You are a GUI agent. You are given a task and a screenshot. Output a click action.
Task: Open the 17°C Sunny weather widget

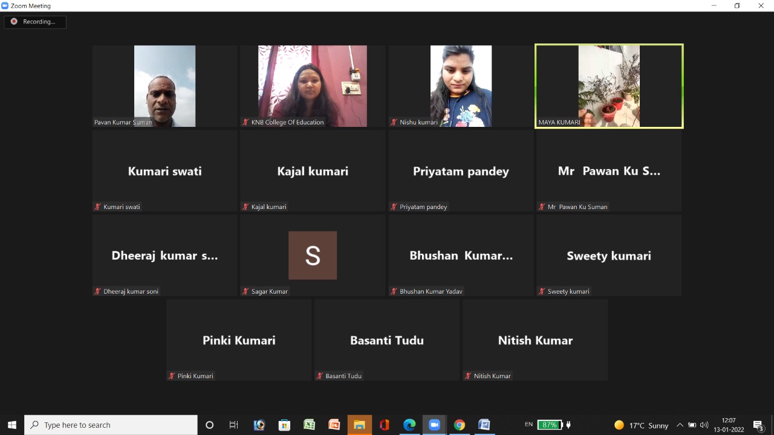(642, 425)
